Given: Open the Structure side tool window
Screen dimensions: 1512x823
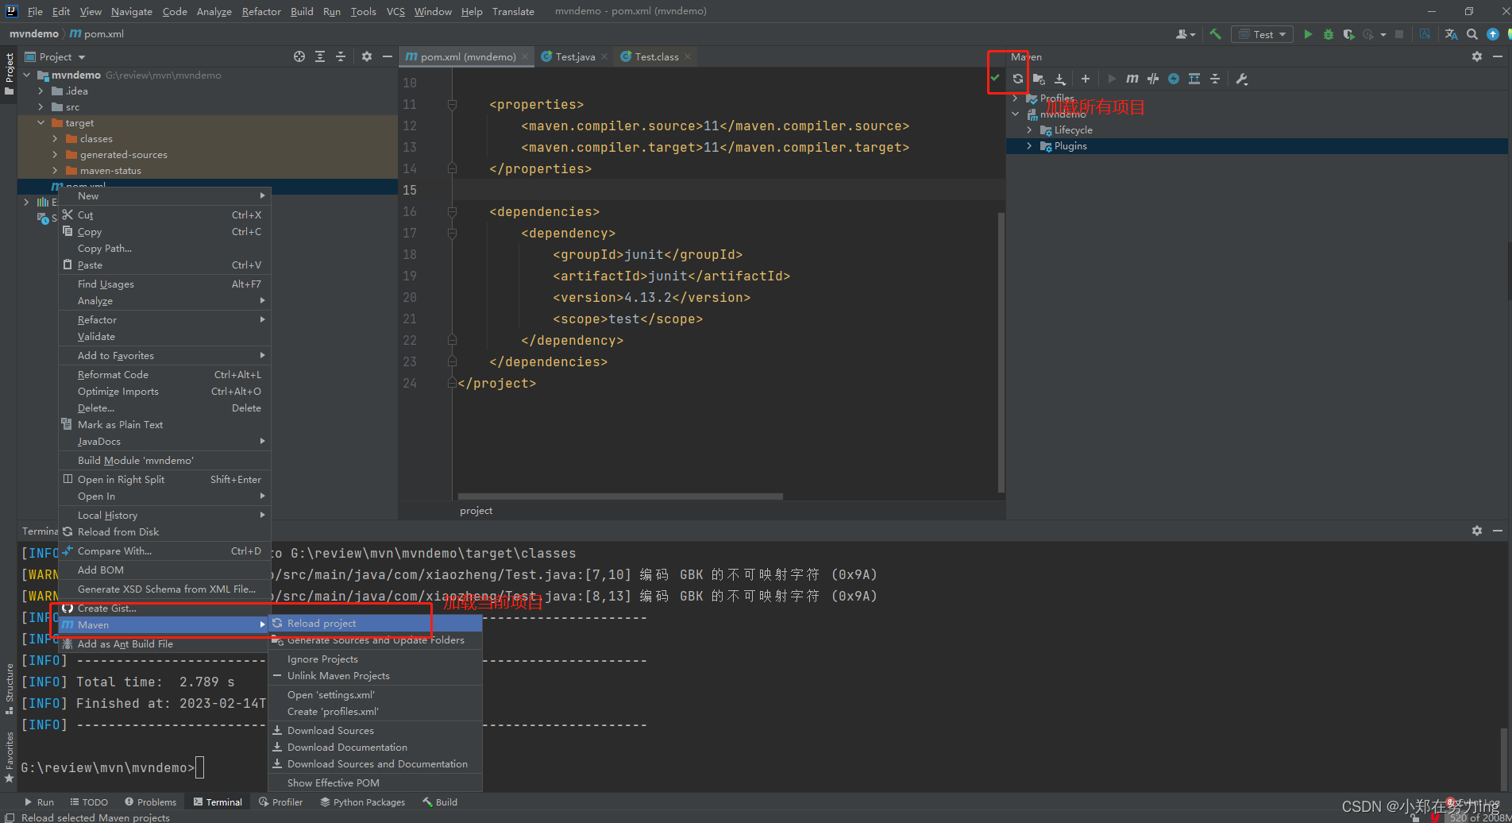Looking at the screenshot, I should point(9,689).
